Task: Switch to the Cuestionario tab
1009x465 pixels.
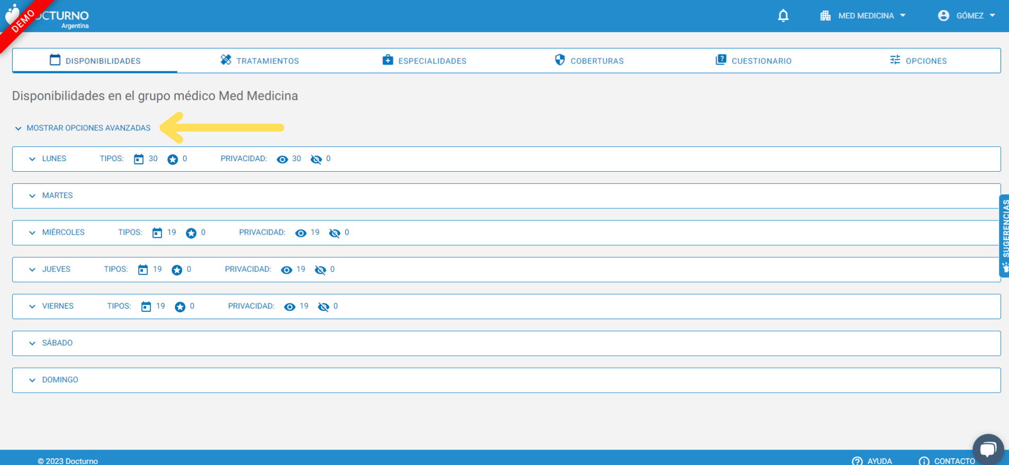Action: coord(753,61)
